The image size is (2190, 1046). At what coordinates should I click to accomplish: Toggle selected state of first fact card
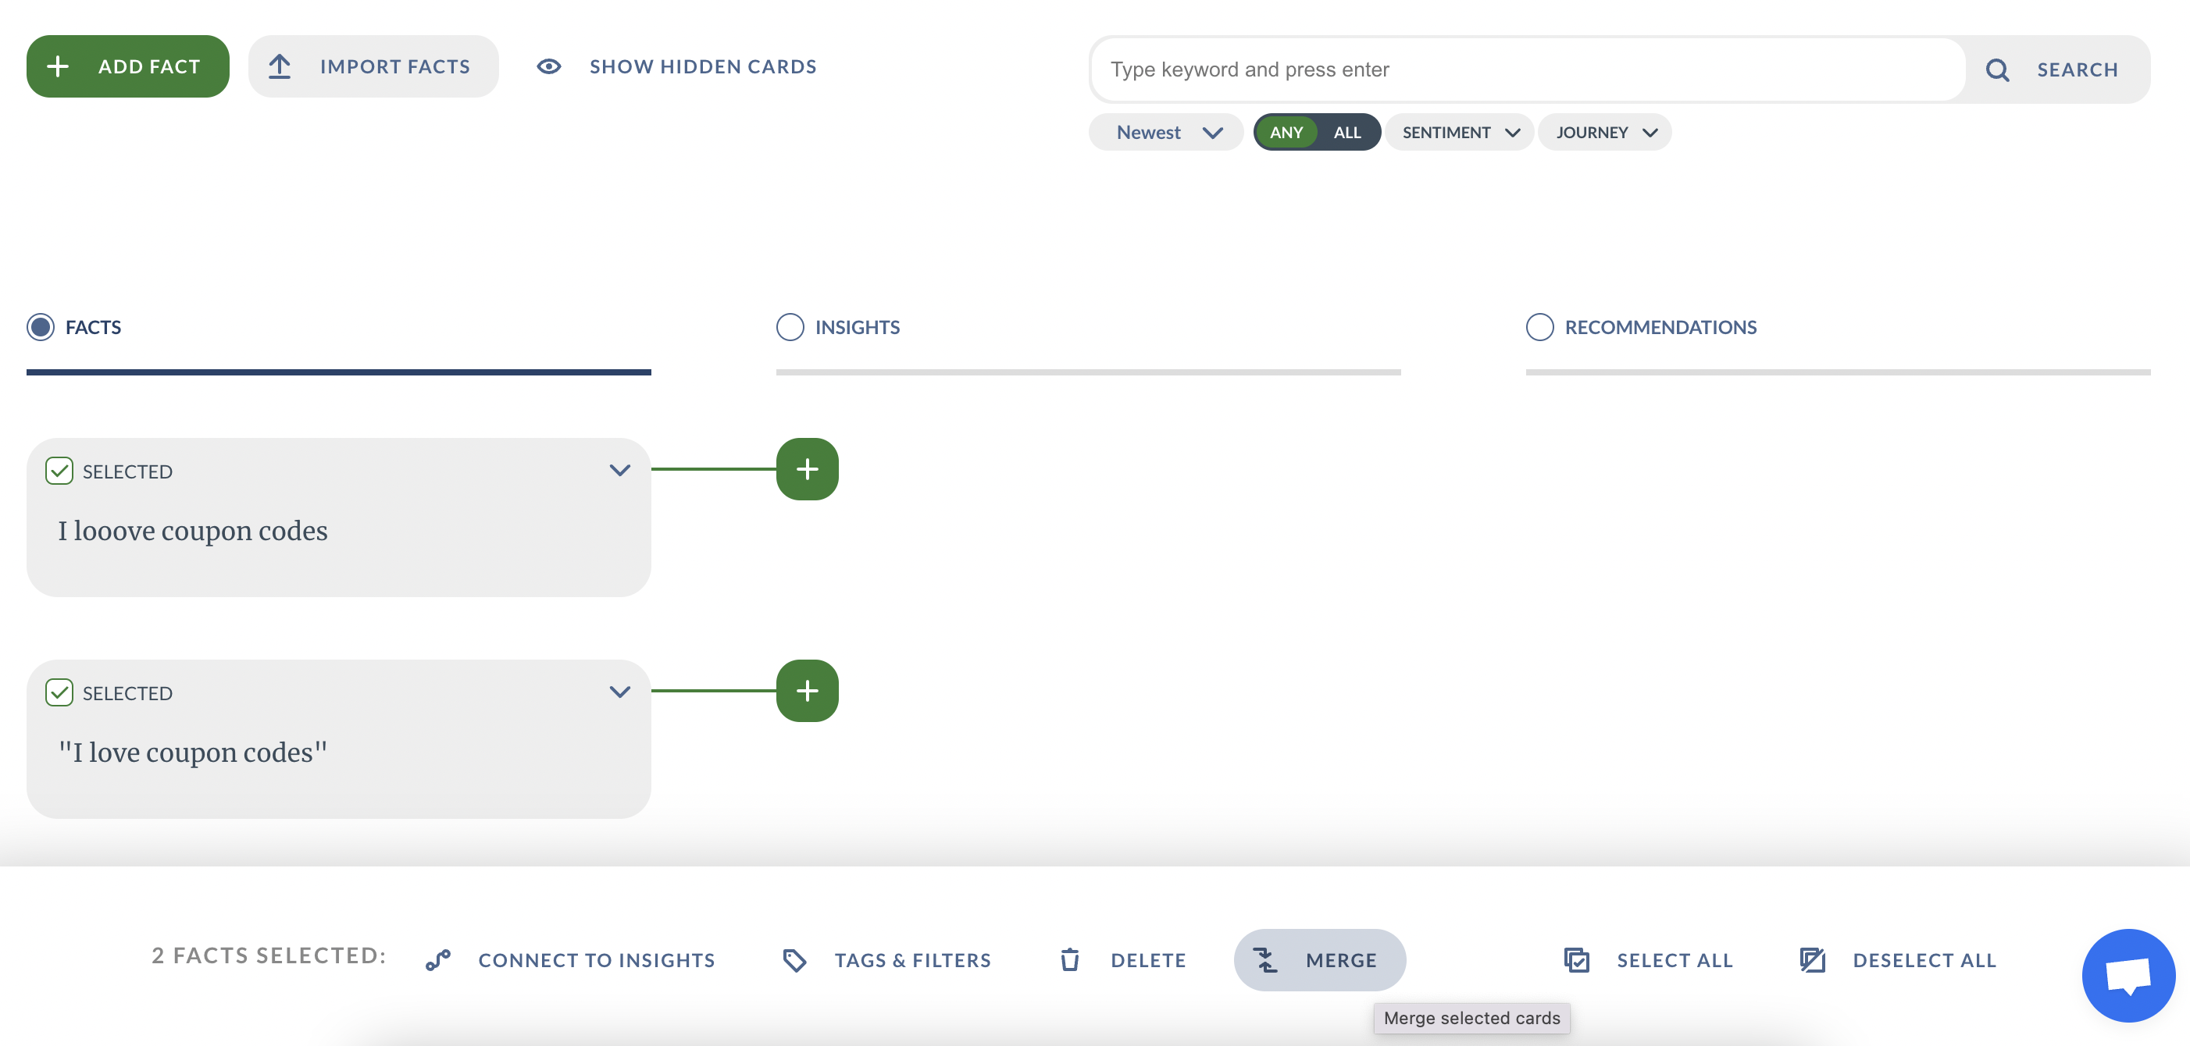pos(59,469)
